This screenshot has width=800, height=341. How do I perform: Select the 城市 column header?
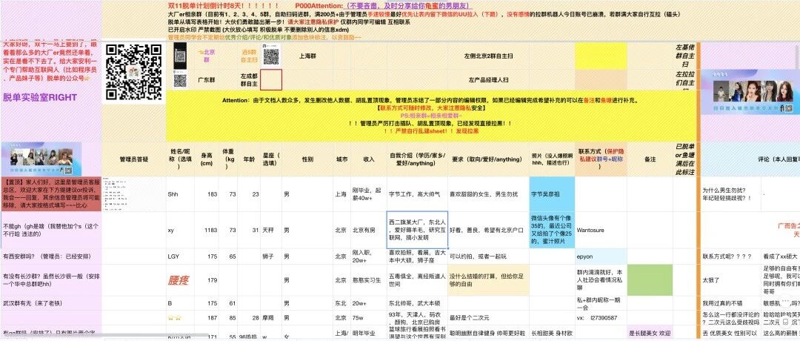(x=341, y=159)
